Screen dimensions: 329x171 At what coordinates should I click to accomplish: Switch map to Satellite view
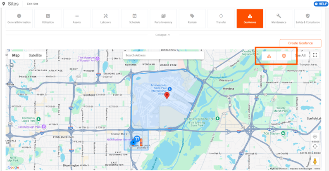35,55
